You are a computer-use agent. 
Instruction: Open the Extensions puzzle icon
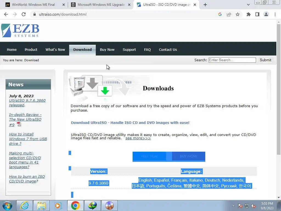click(249, 14)
